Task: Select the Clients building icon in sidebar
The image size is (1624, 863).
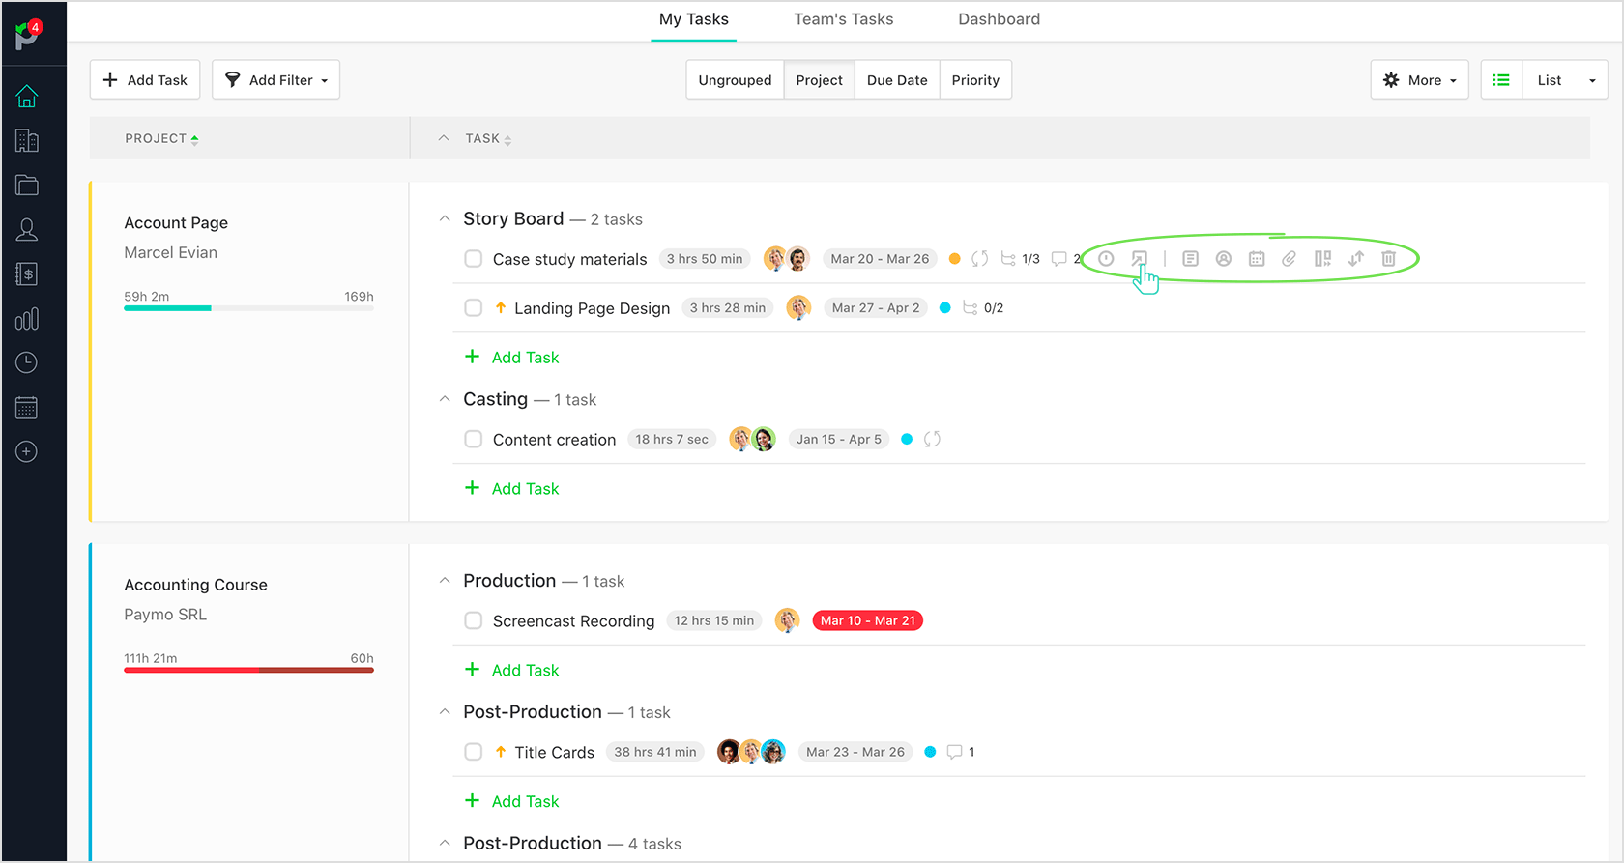Action: [x=26, y=140]
